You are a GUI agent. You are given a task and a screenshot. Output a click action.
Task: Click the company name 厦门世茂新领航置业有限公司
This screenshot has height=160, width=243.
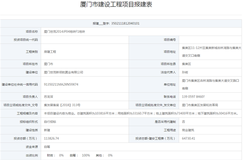pos(64,72)
